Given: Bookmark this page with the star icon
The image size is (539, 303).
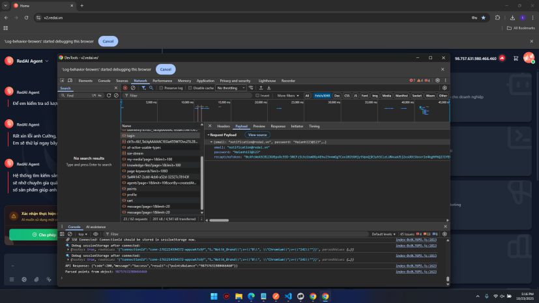Looking at the screenshot, I should 483,18.
